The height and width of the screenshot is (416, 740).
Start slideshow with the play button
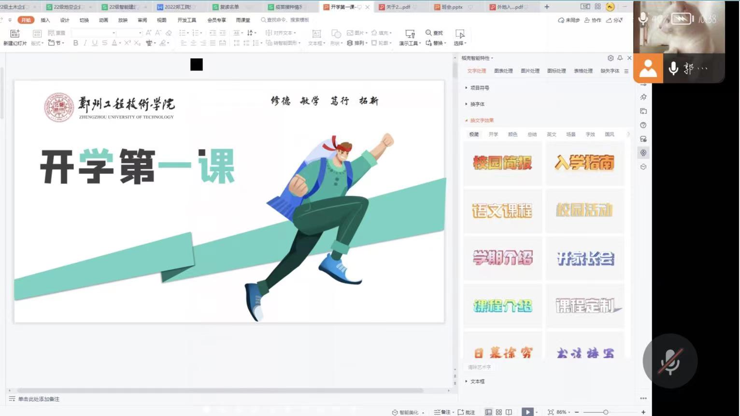pos(527,412)
